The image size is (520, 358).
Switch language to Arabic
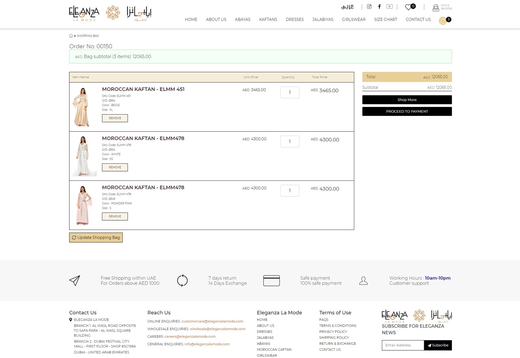click(x=347, y=7)
